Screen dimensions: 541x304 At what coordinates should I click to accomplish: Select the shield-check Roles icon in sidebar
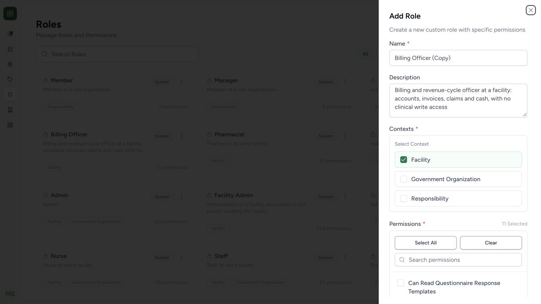10,95
